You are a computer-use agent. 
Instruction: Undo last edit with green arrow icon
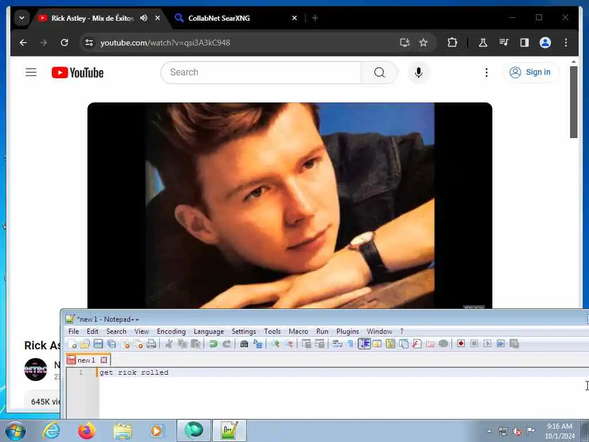(213, 344)
